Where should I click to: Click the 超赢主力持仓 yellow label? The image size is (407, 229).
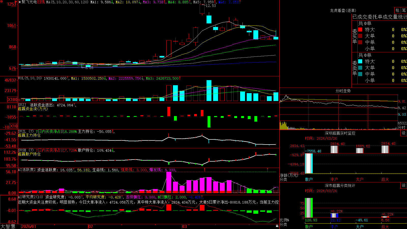pyautogui.click(x=29, y=135)
